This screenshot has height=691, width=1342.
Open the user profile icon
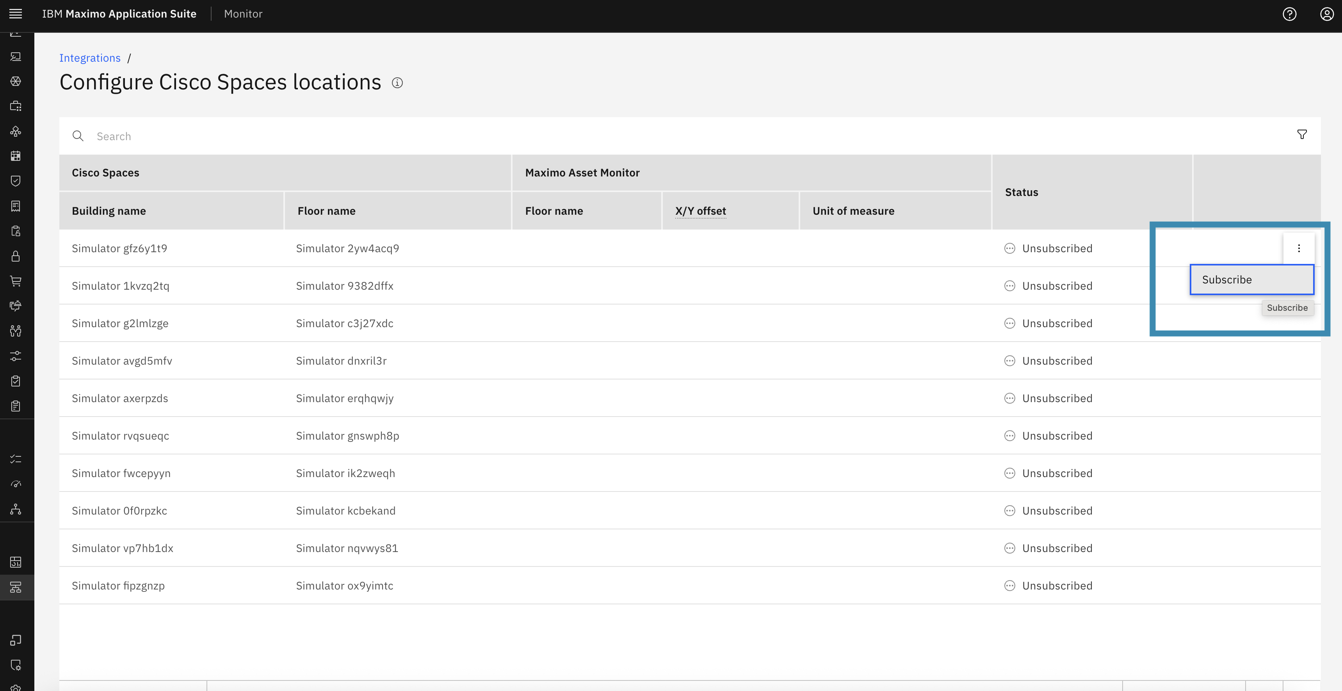(1327, 14)
